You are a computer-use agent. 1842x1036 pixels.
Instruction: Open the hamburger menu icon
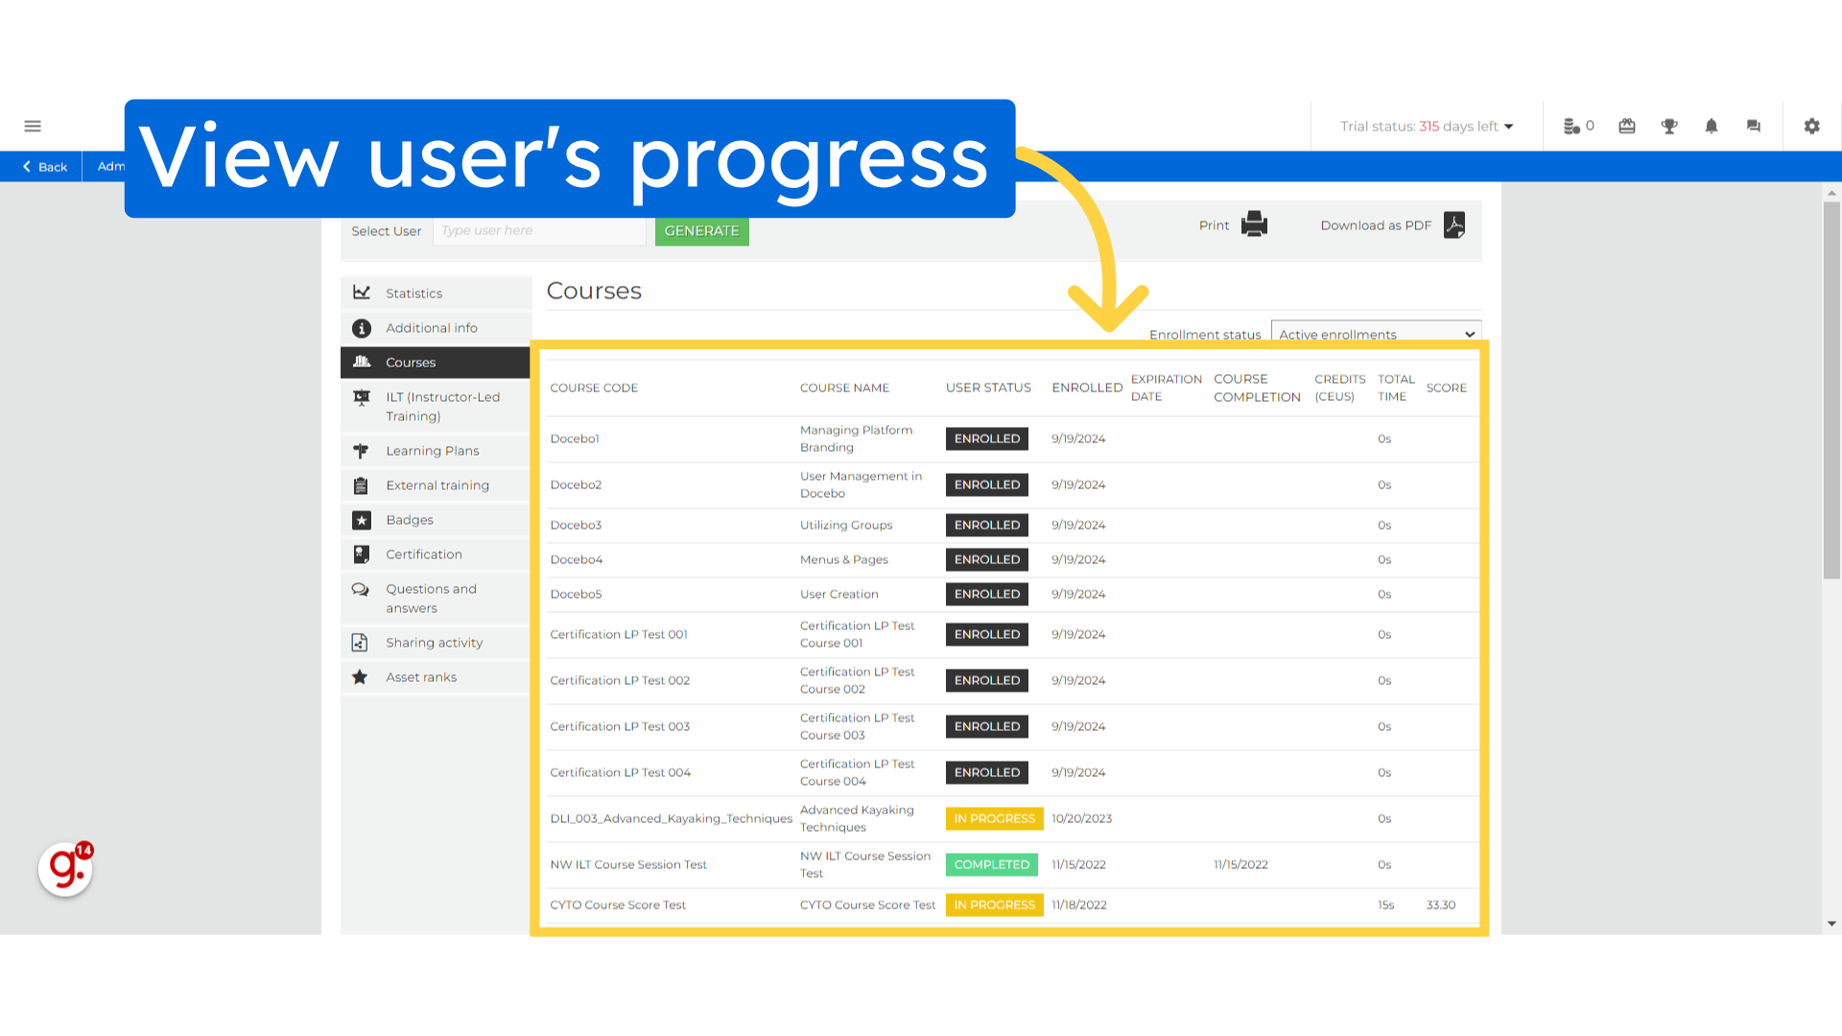point(33,127)
